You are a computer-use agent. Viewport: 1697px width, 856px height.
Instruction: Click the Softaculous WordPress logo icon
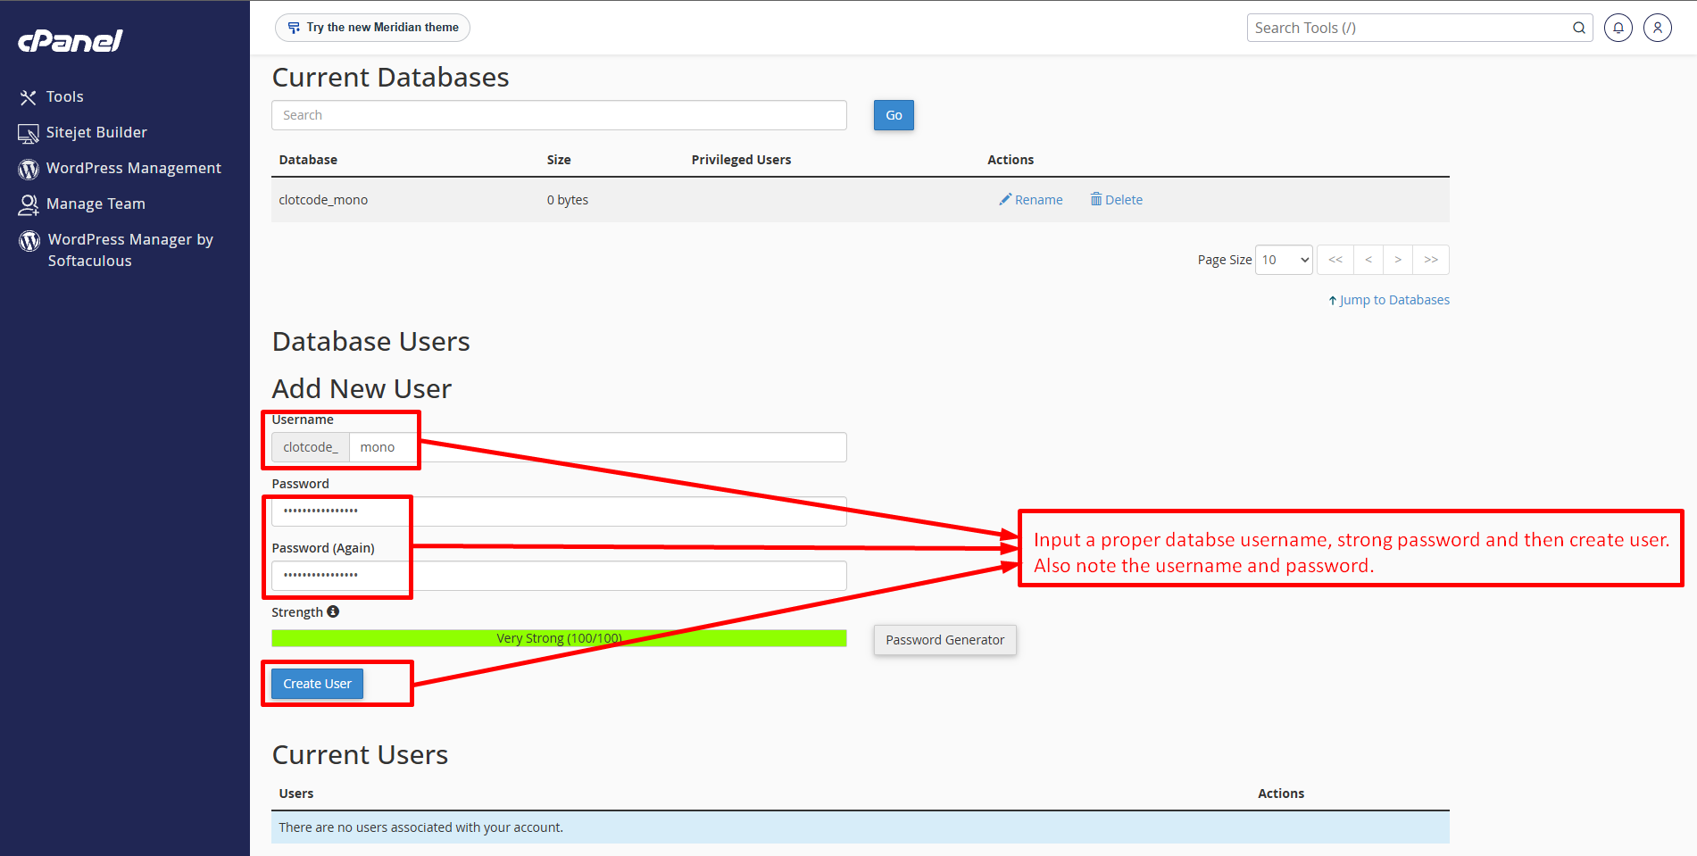(29, 240)
